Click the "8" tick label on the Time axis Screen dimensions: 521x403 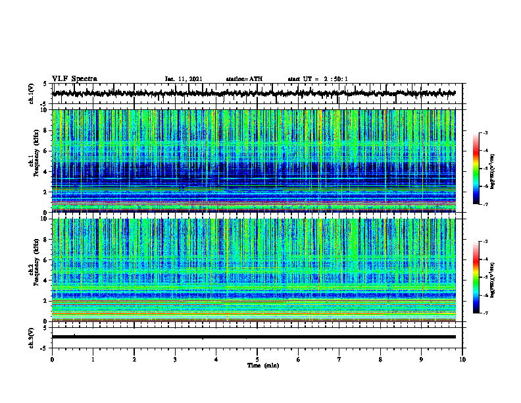pyautogui.click(x=380, y=360)
